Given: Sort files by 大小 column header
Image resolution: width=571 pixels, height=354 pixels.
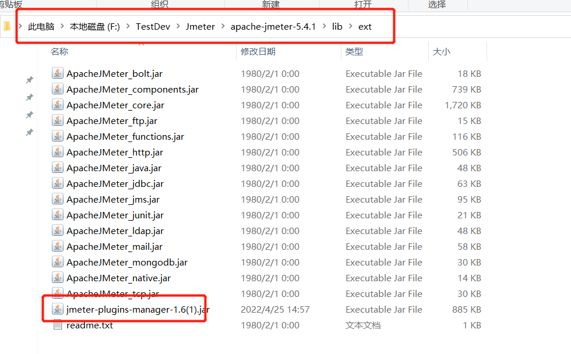Looking at the screenshot, I should click(442, 51).
